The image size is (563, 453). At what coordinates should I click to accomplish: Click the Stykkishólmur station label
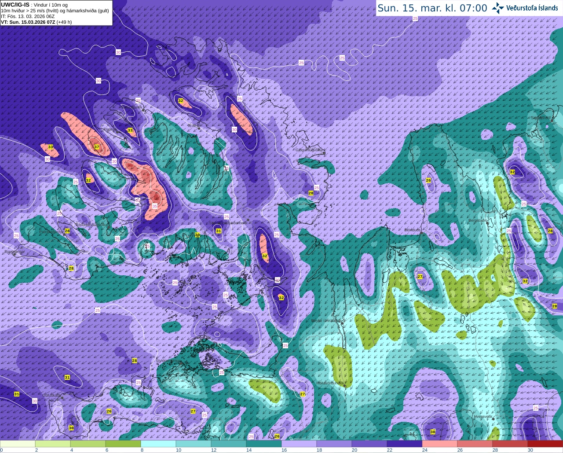[168, 360]
